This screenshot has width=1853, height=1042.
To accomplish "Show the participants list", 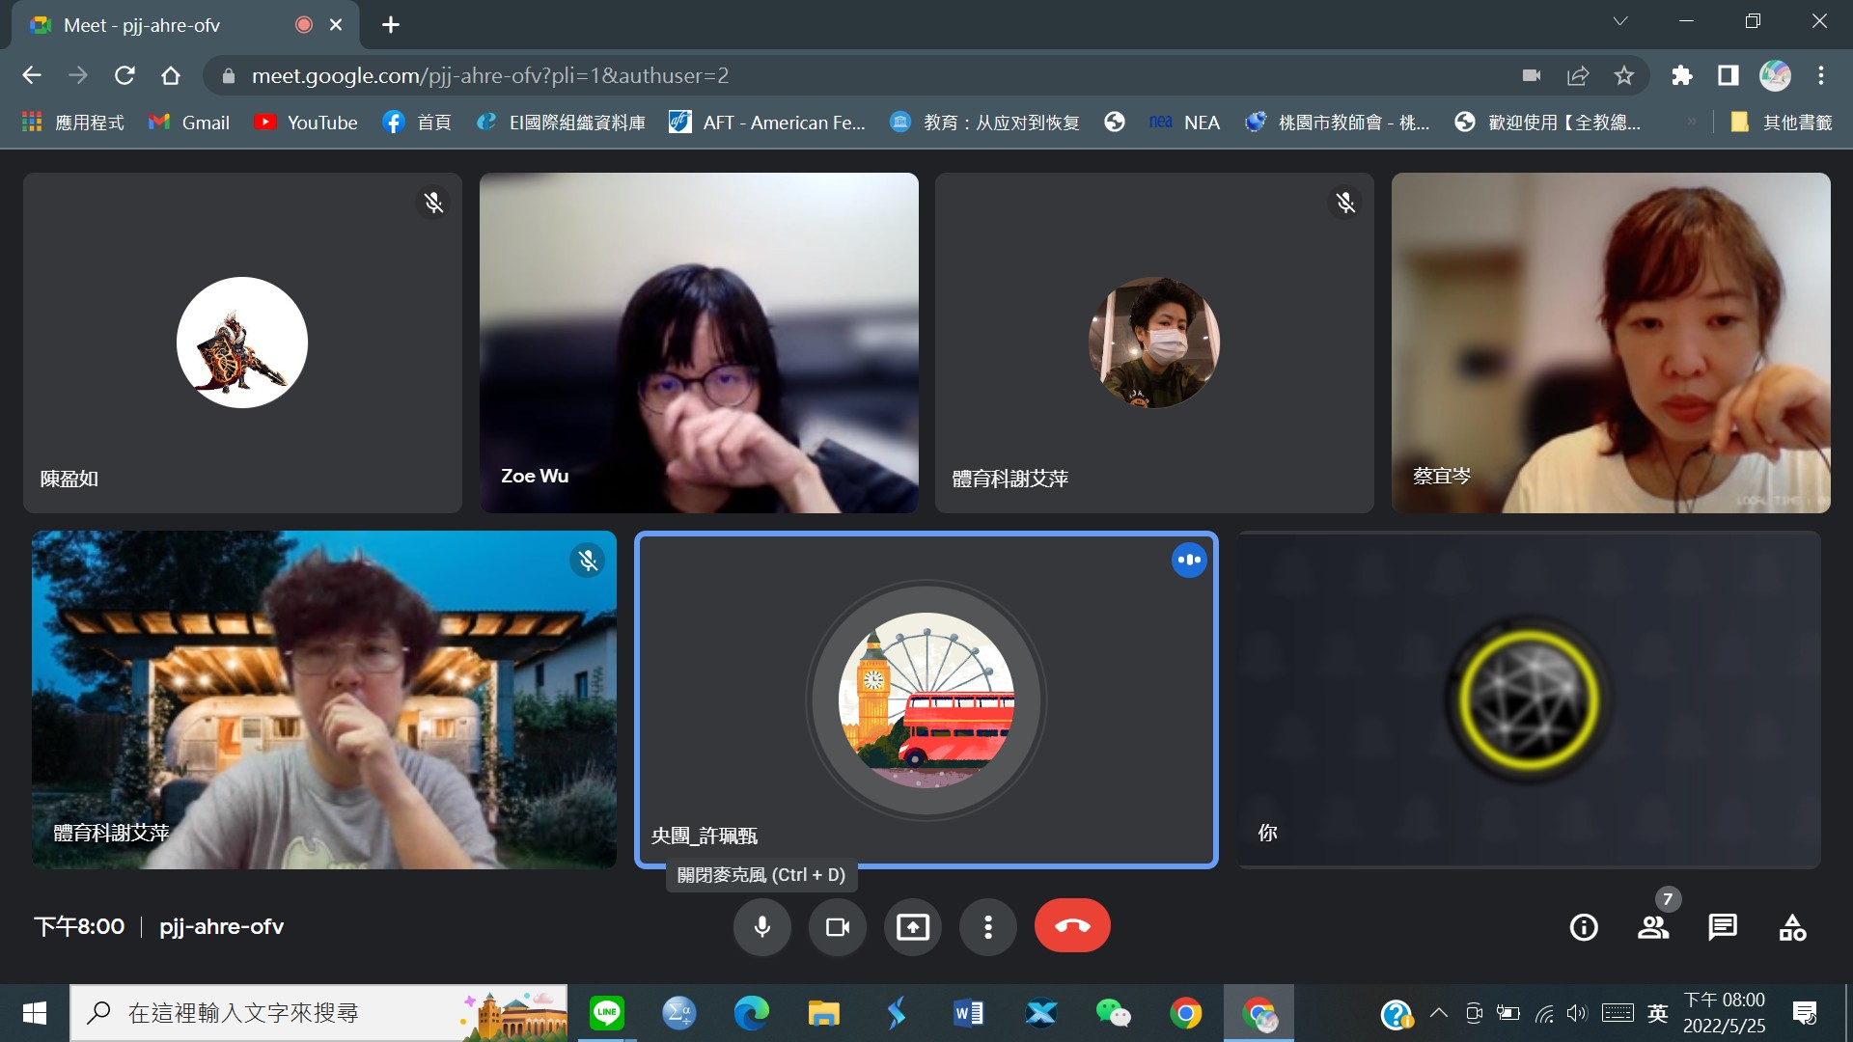I will click(x=1653, y=927).
